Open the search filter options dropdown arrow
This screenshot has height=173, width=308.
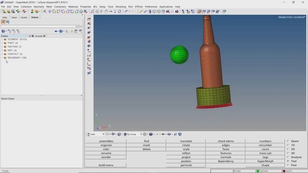(x=79, y=26)
